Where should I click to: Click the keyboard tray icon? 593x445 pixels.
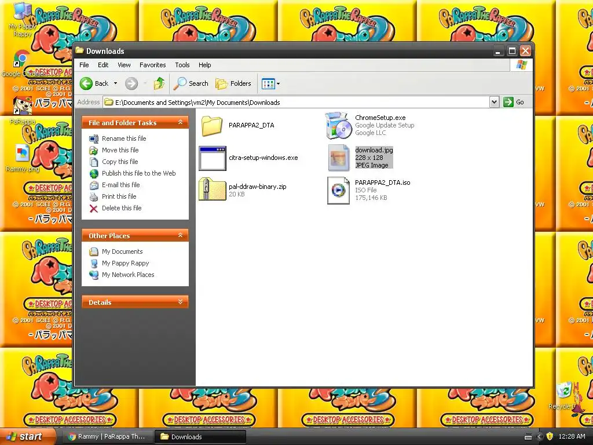[x=528, y=437]
